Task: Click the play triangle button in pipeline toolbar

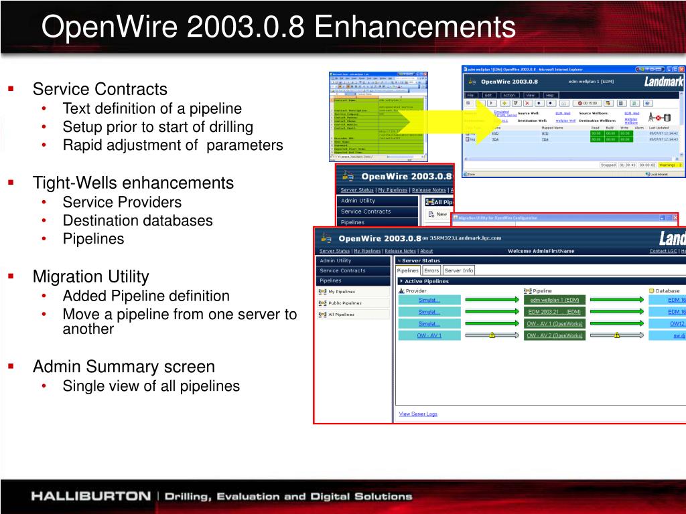Action: [x=492, y=103]
